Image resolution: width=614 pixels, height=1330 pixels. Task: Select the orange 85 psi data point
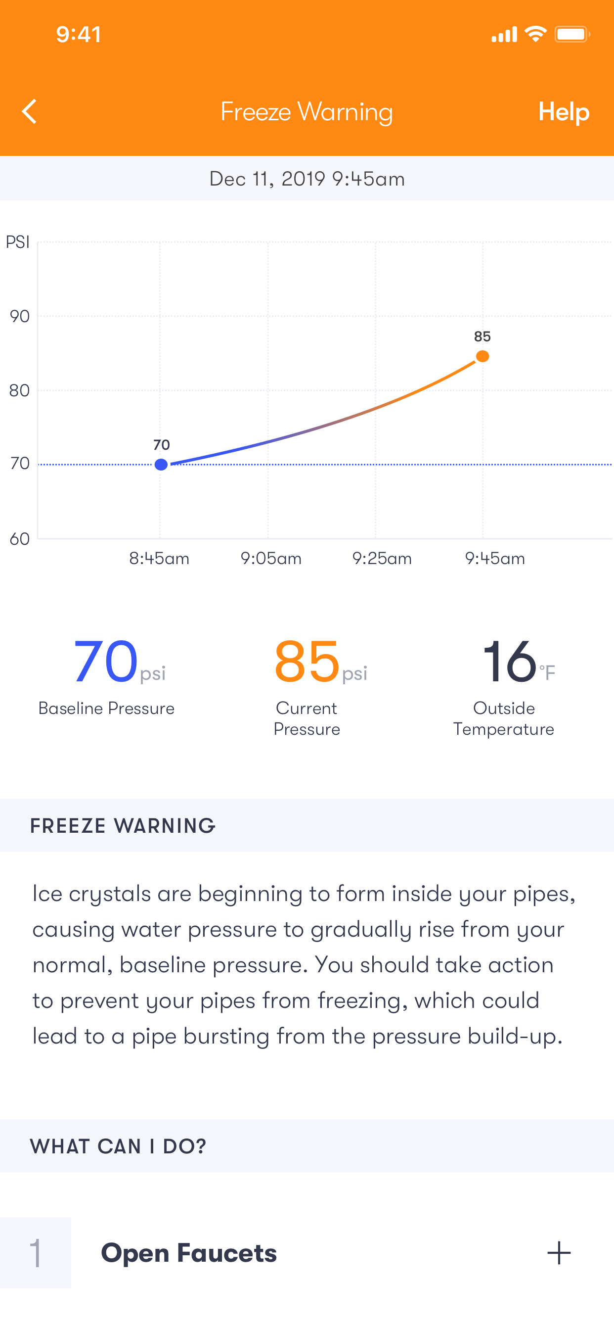[482, 356]
